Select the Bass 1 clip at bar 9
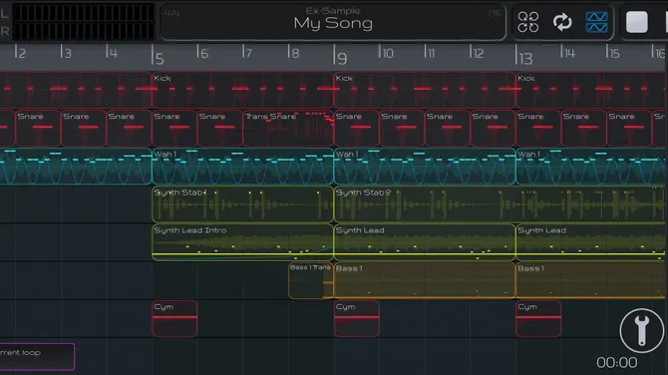 (425, 280)
